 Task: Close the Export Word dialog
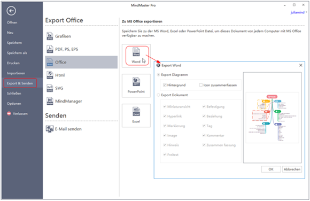(x=301, y=65)
